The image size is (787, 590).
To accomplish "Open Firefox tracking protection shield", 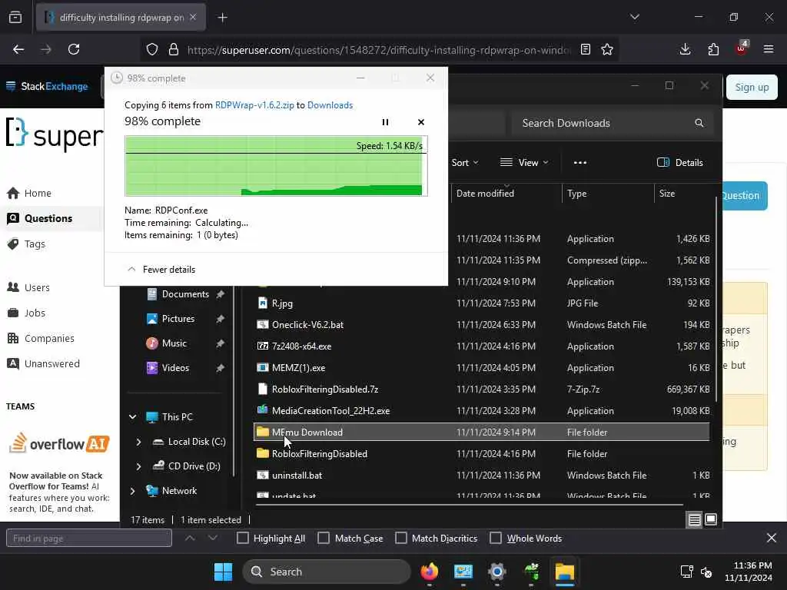I will pyautogui.click(x=152, y=49).
